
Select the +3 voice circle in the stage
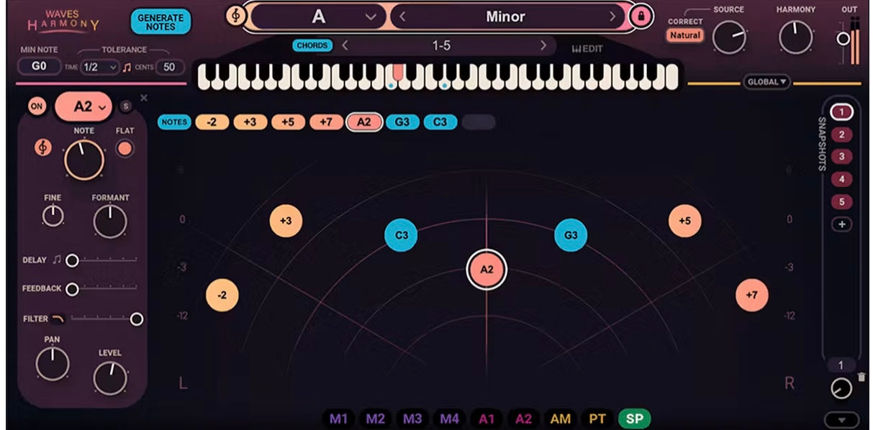[x=286, y=221]
